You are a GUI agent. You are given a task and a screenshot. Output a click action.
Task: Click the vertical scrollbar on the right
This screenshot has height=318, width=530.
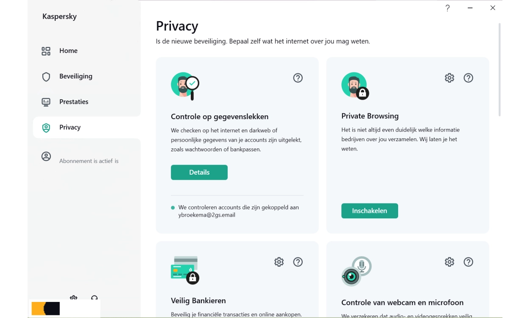pos(500,70)
